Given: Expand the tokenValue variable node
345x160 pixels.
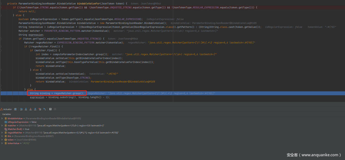Looking at the screenshot, I should (2, 143).
